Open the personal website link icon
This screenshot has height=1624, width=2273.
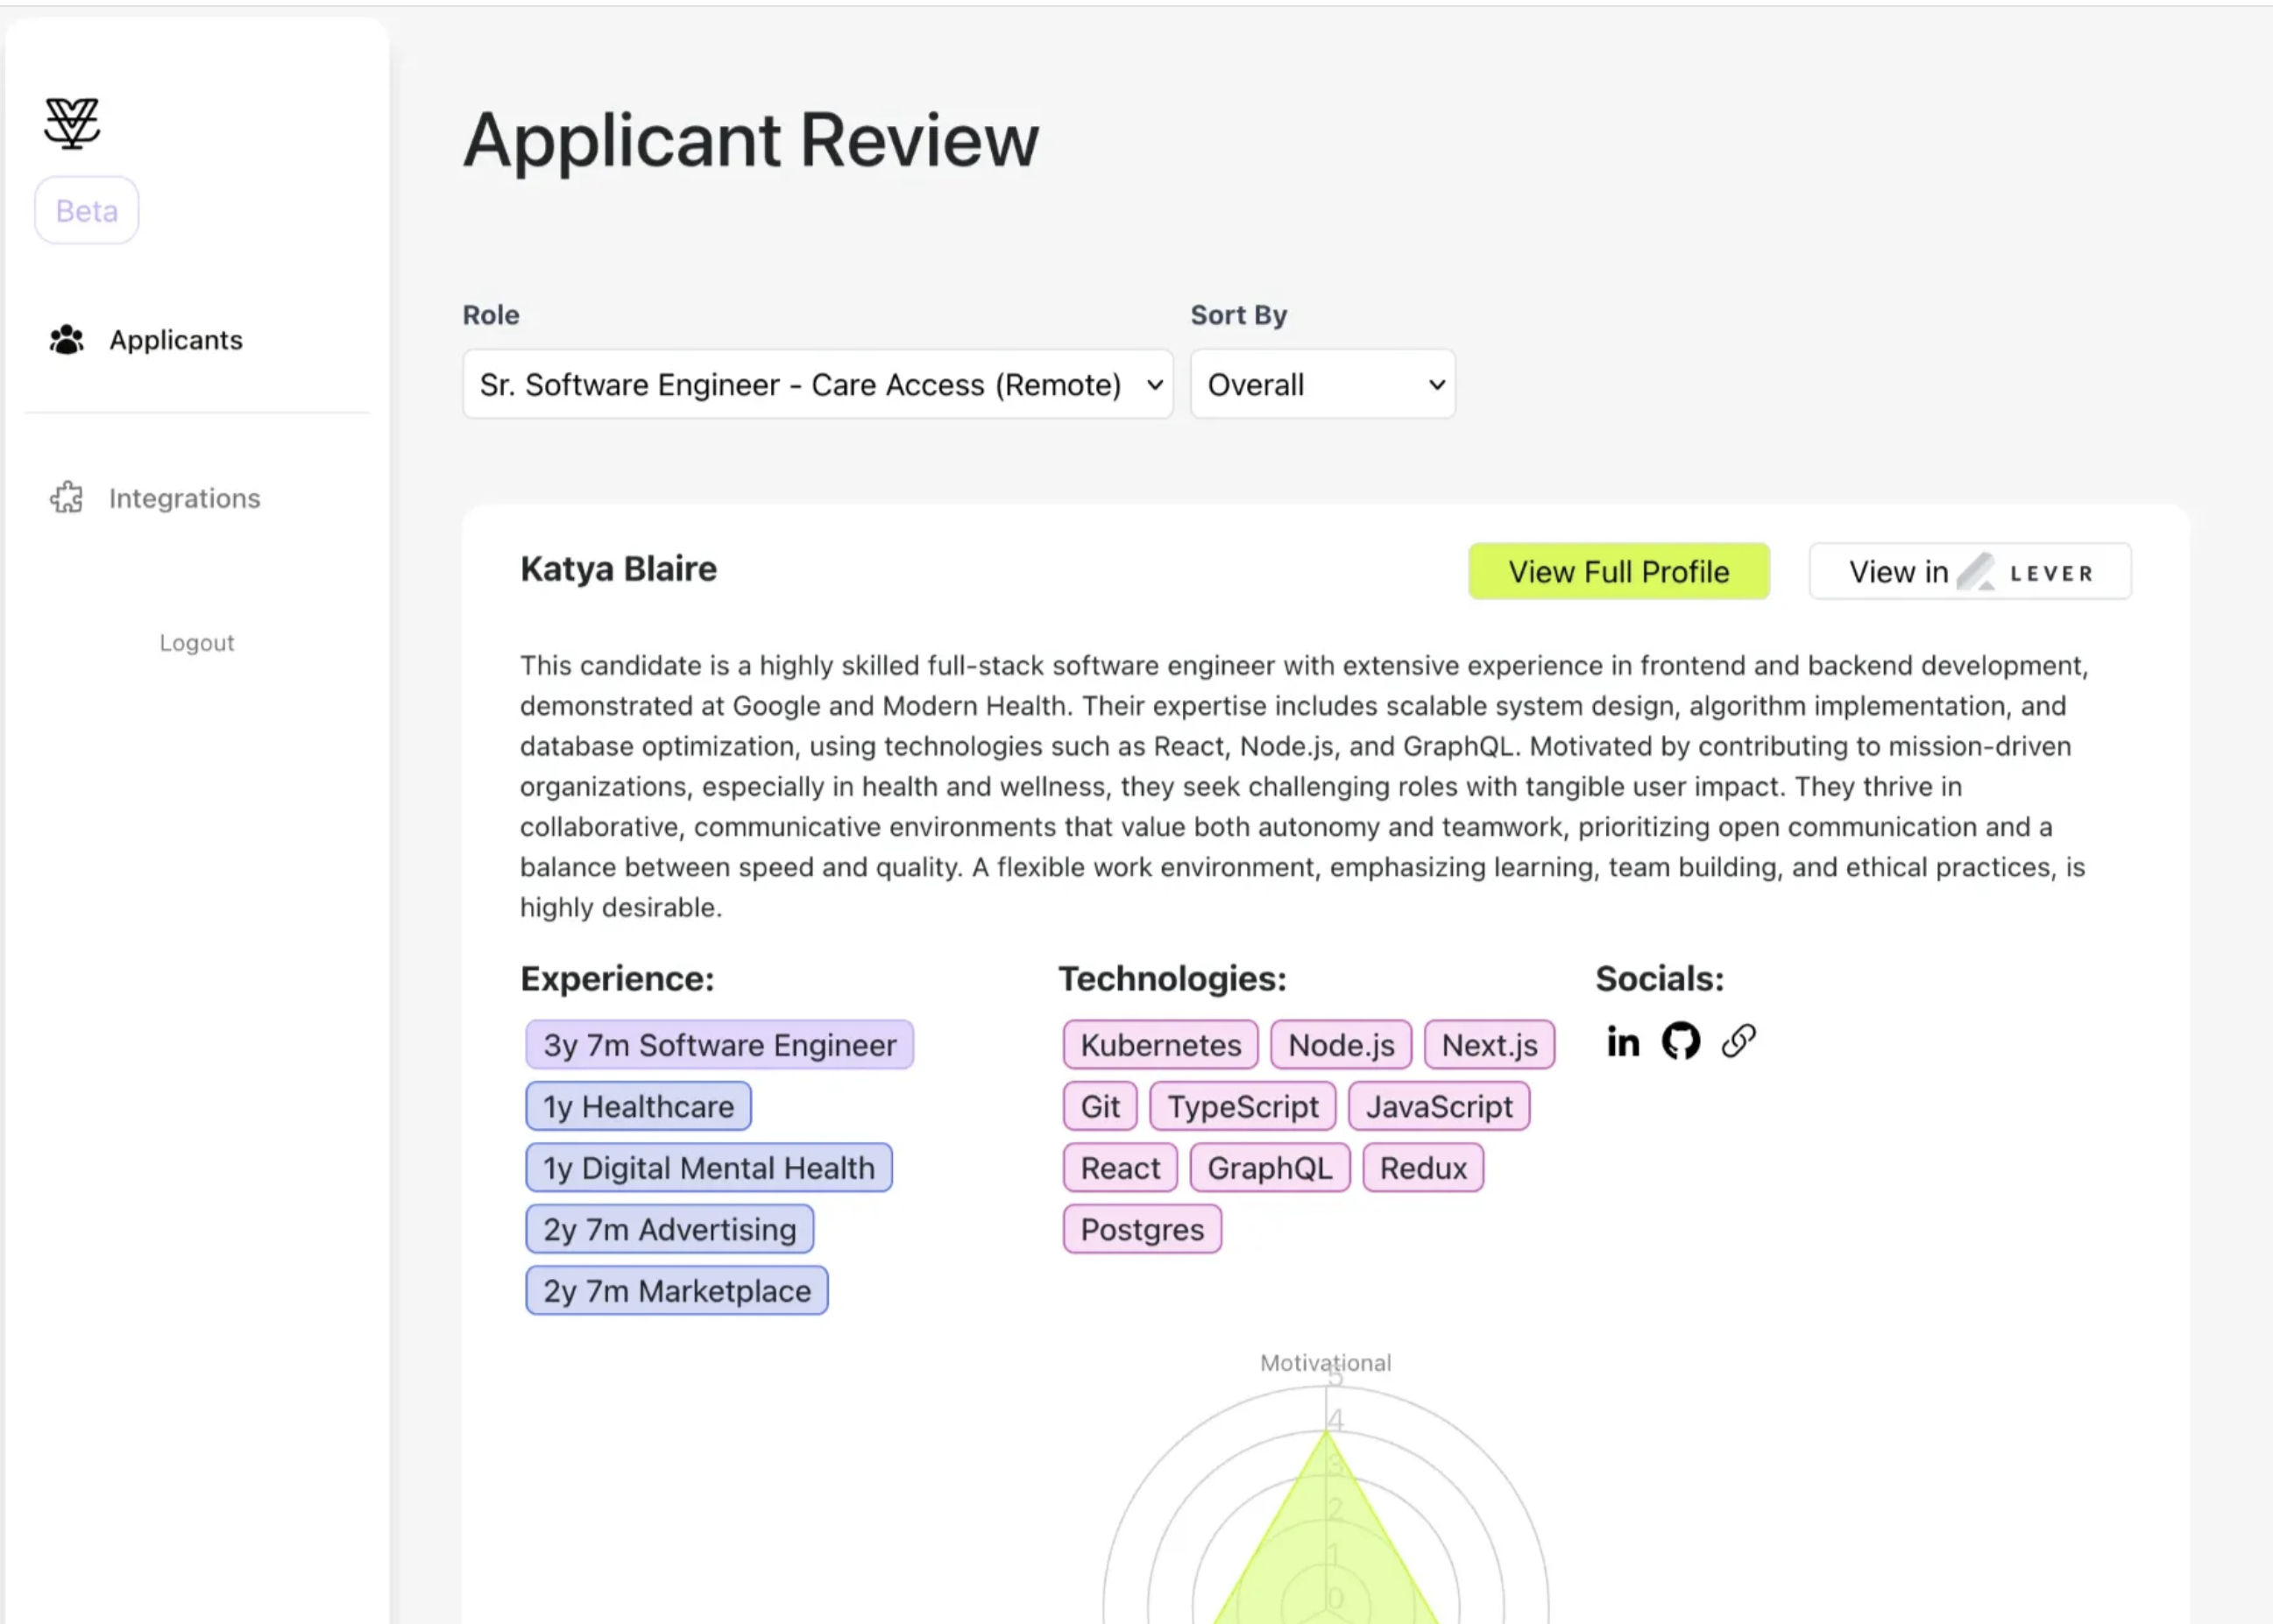(1738, 1041)
